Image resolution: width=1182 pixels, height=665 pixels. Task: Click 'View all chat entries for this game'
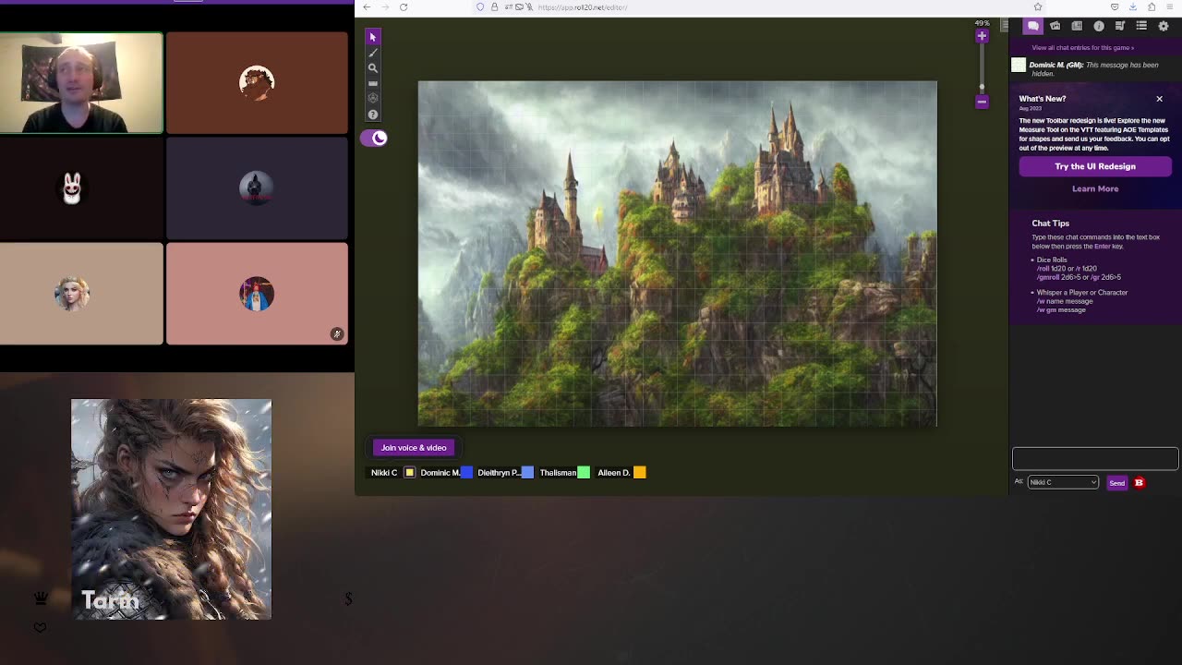(1082, 48)
